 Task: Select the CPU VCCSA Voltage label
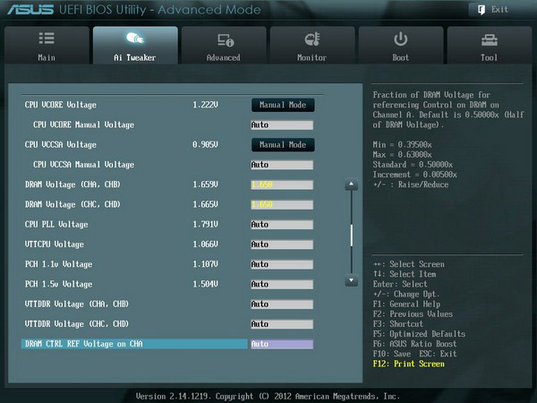pyautogui.click(x=60, y=144)
